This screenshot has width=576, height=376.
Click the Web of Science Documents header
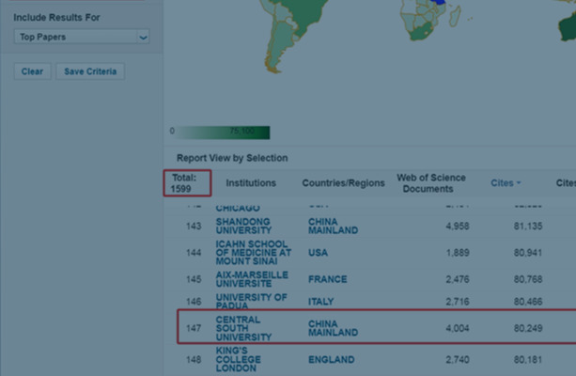coord(431,183)
